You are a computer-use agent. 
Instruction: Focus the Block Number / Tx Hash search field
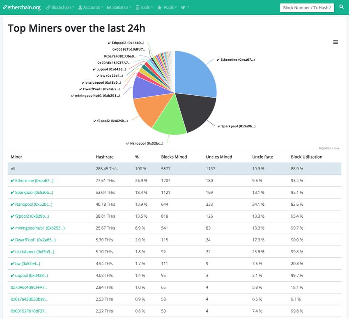click(307, 8)
